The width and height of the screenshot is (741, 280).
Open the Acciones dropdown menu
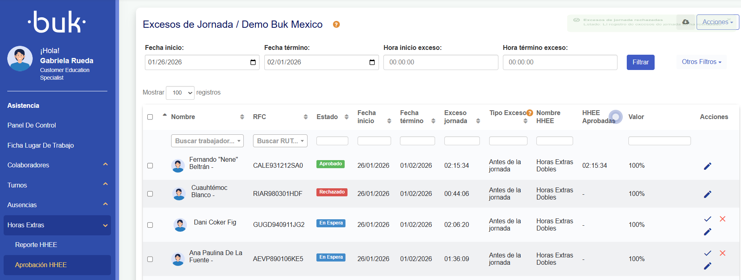(x=718, y=22)
